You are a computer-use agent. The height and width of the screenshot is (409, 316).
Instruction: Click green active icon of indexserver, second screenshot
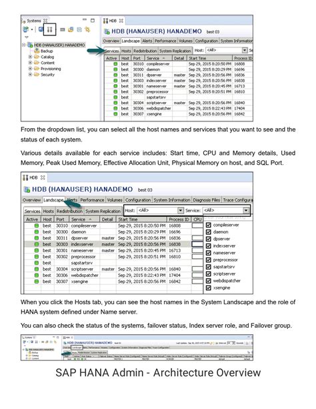(37, 244)
